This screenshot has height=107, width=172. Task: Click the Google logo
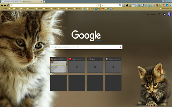point(86,36)
